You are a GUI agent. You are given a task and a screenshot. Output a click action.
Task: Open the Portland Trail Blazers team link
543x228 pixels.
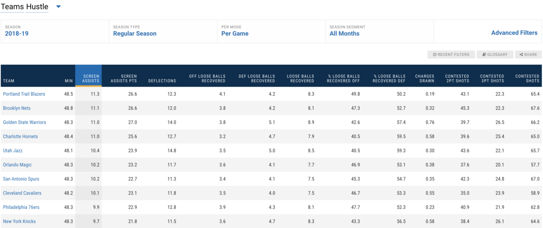24,94
